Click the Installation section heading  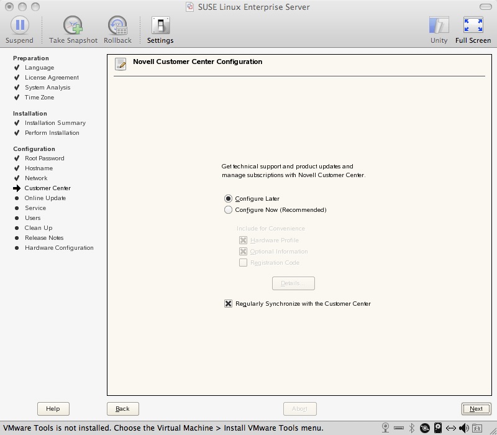(30, 114)
